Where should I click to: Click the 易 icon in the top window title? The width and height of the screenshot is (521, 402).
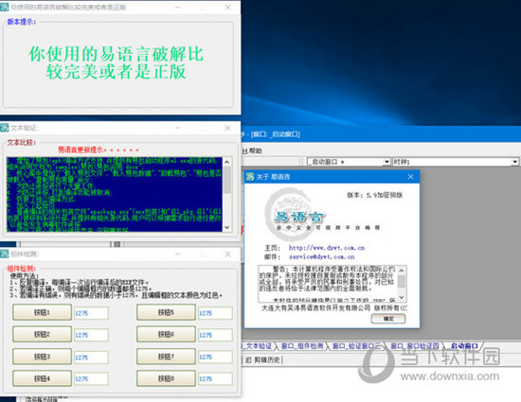click(5, 7)
